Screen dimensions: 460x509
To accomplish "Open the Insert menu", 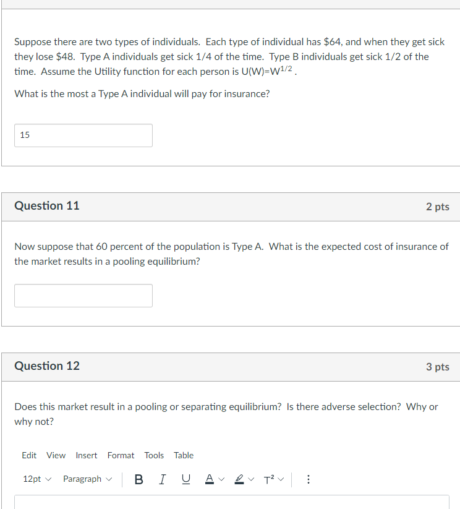I will coord(87,455).
